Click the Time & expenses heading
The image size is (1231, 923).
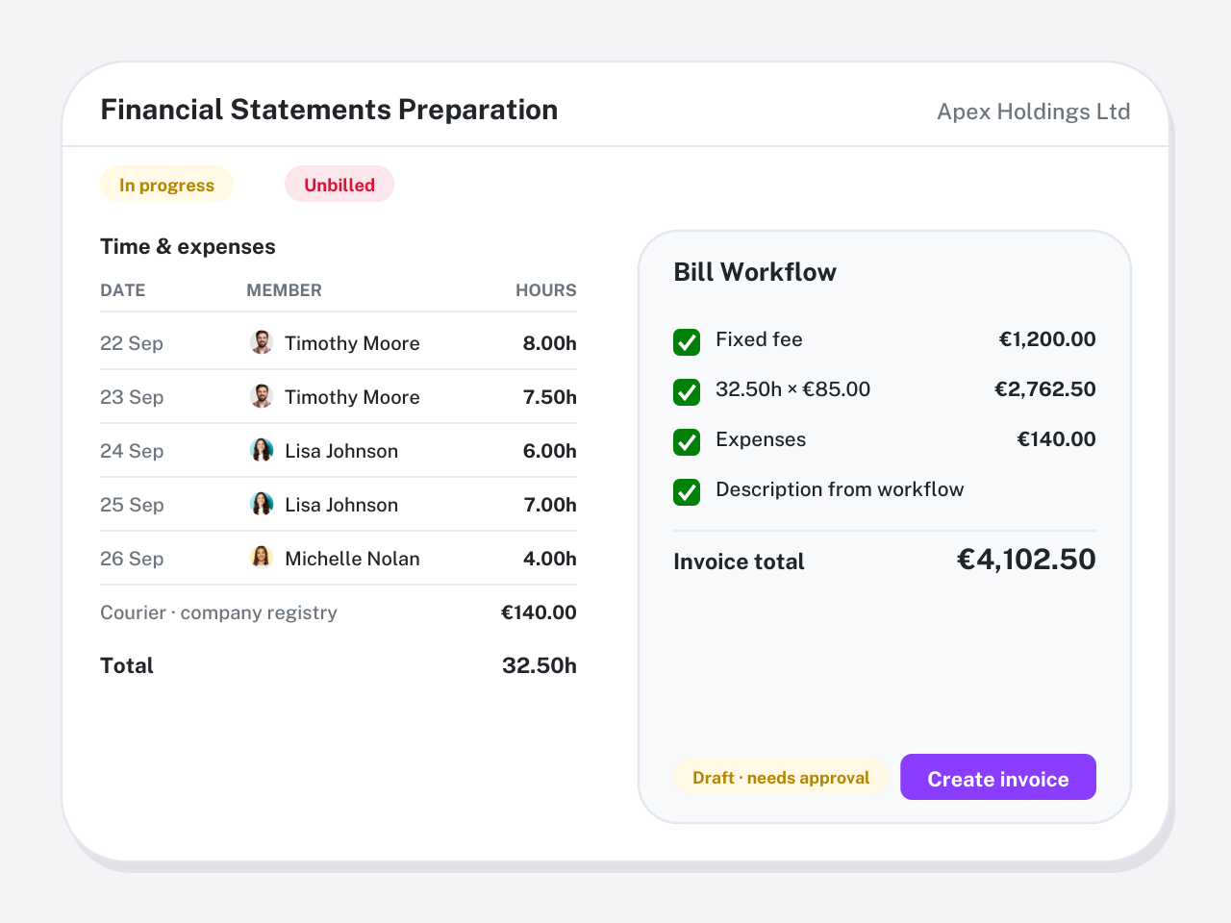(188, 247)
